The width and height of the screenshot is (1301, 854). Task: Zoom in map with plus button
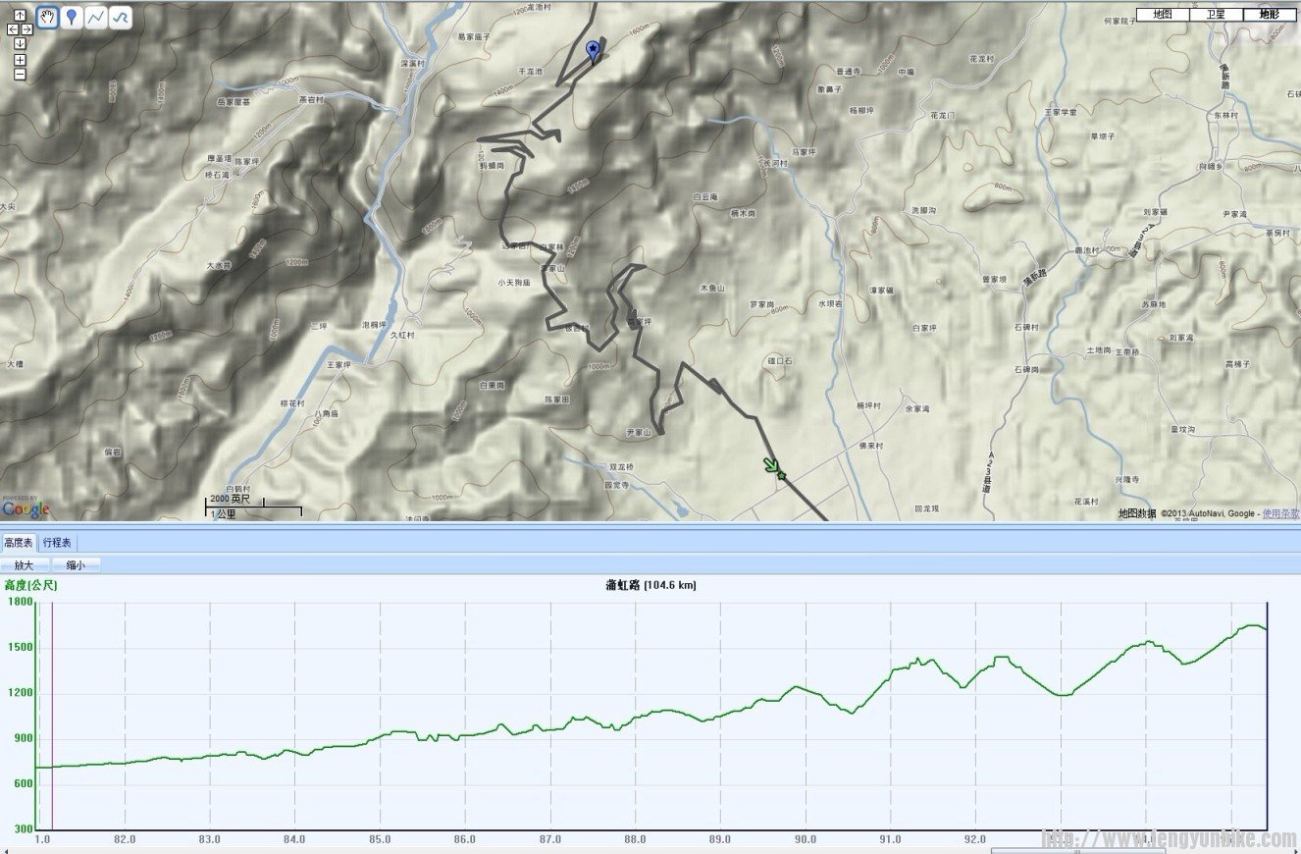click(20, 60)
